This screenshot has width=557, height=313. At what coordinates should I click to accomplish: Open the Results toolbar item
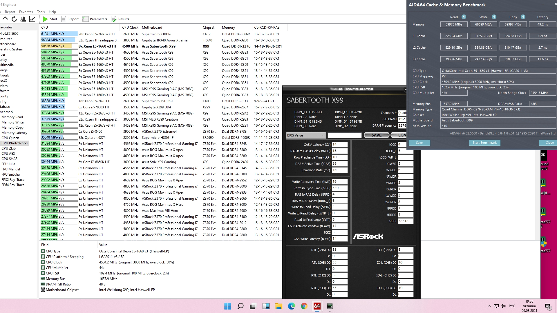120,19
